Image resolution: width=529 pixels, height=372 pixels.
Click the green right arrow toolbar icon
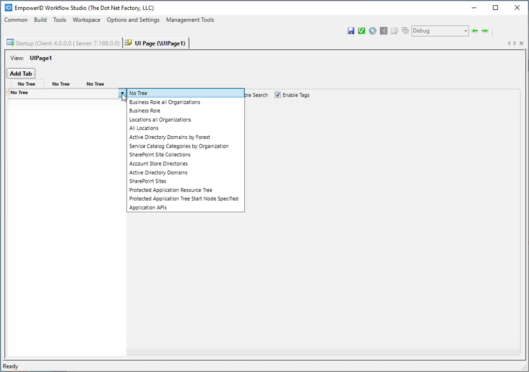pos(485,31)
